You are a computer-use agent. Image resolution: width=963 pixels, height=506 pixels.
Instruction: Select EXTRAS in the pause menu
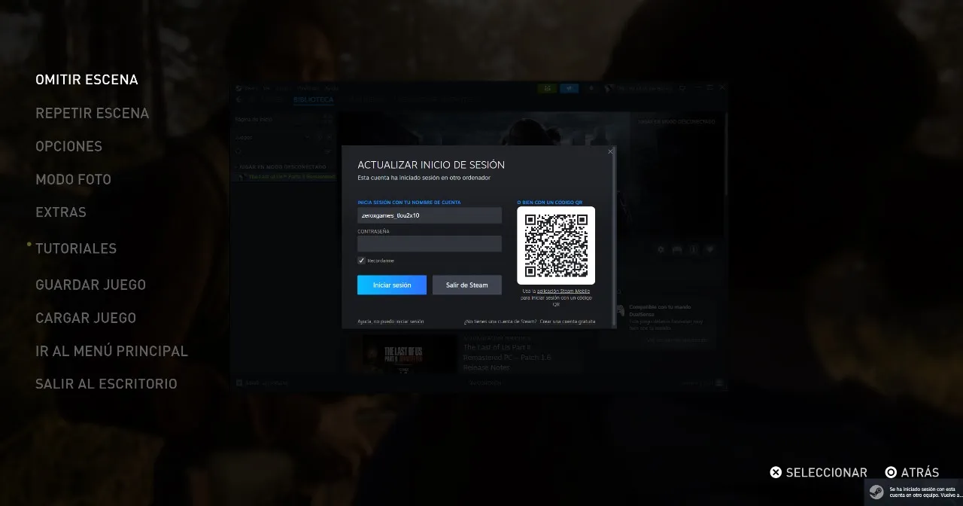coord(61,212)
